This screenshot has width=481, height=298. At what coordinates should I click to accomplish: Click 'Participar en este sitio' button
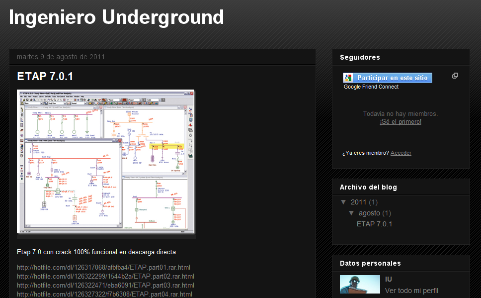click(388, 78)
